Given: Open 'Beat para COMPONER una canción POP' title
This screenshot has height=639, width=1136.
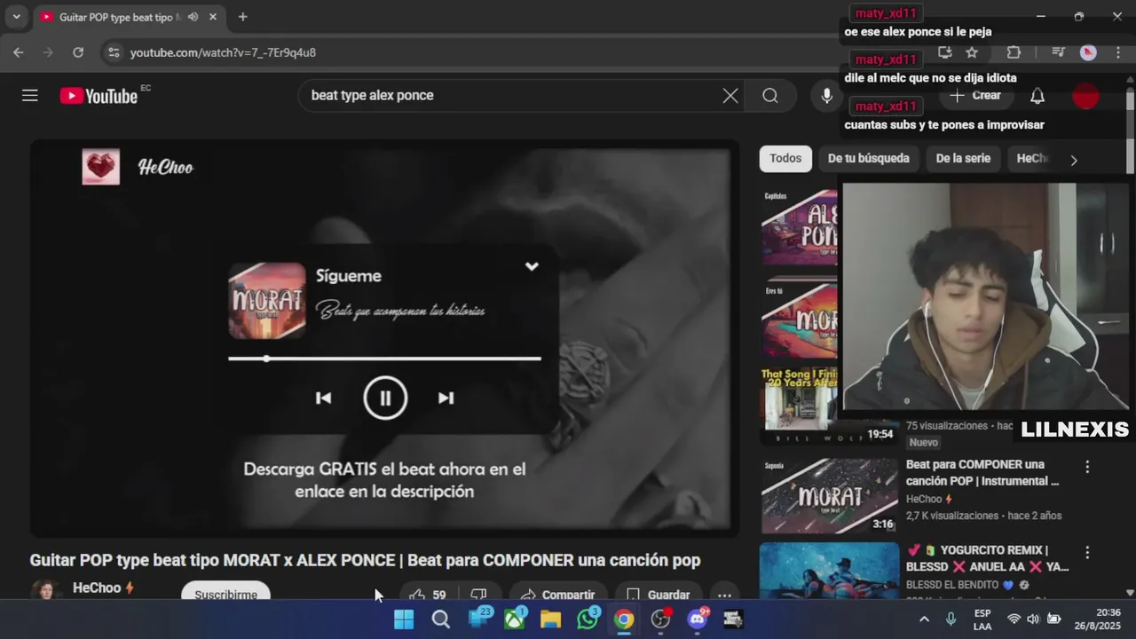Looking at the screenshot, I should click(982, 472).
